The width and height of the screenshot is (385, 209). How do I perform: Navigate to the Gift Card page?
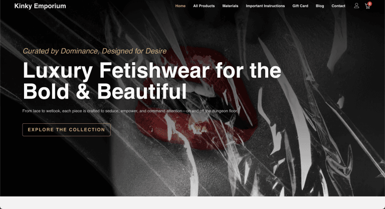300,6
